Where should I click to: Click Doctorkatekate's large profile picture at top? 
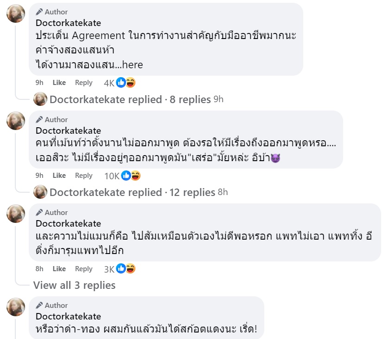(x=16, y=13)
